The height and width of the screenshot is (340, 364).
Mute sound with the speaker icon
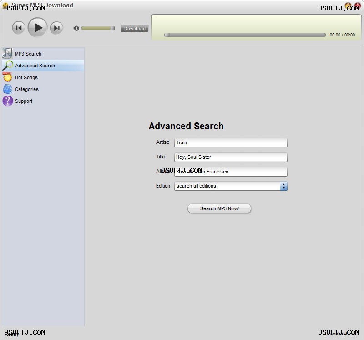(76, 28)
